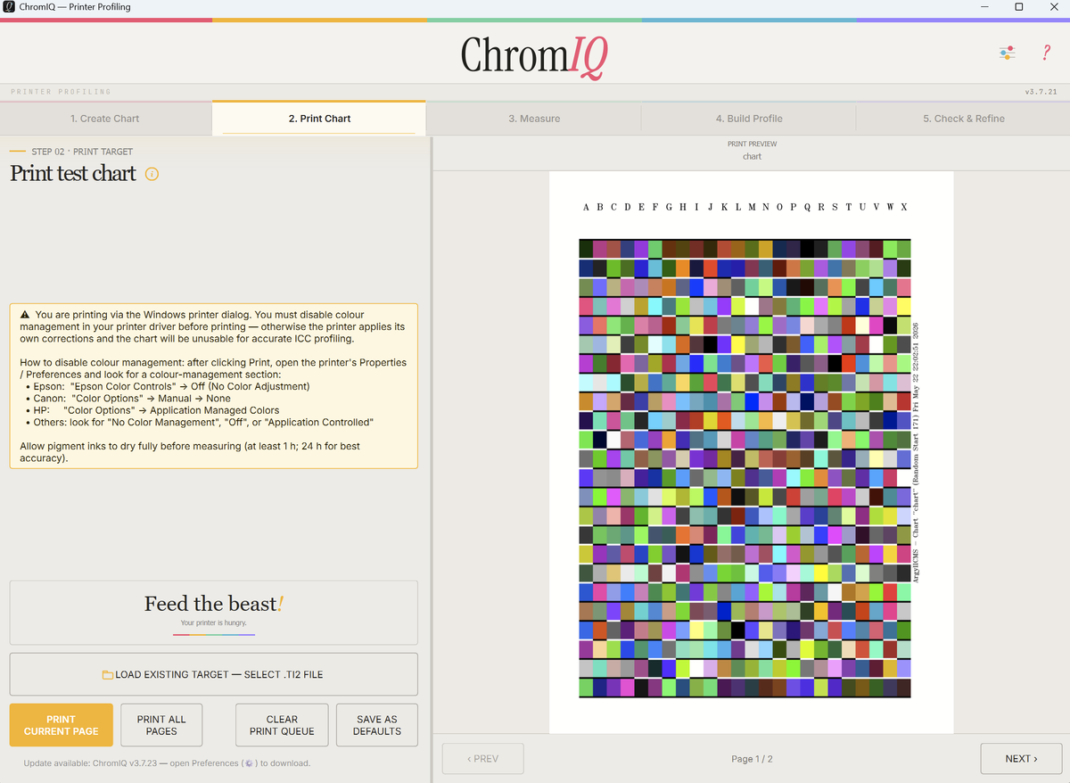1070x783 pixels.
Task: Click the chart print preview page
Action: (x=752, y=452)
